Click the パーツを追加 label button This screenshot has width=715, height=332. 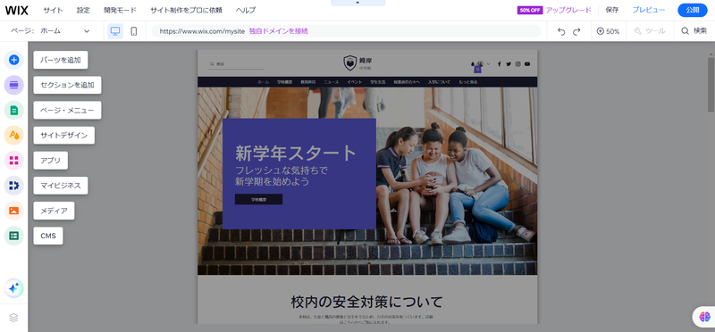coord(61,60)
